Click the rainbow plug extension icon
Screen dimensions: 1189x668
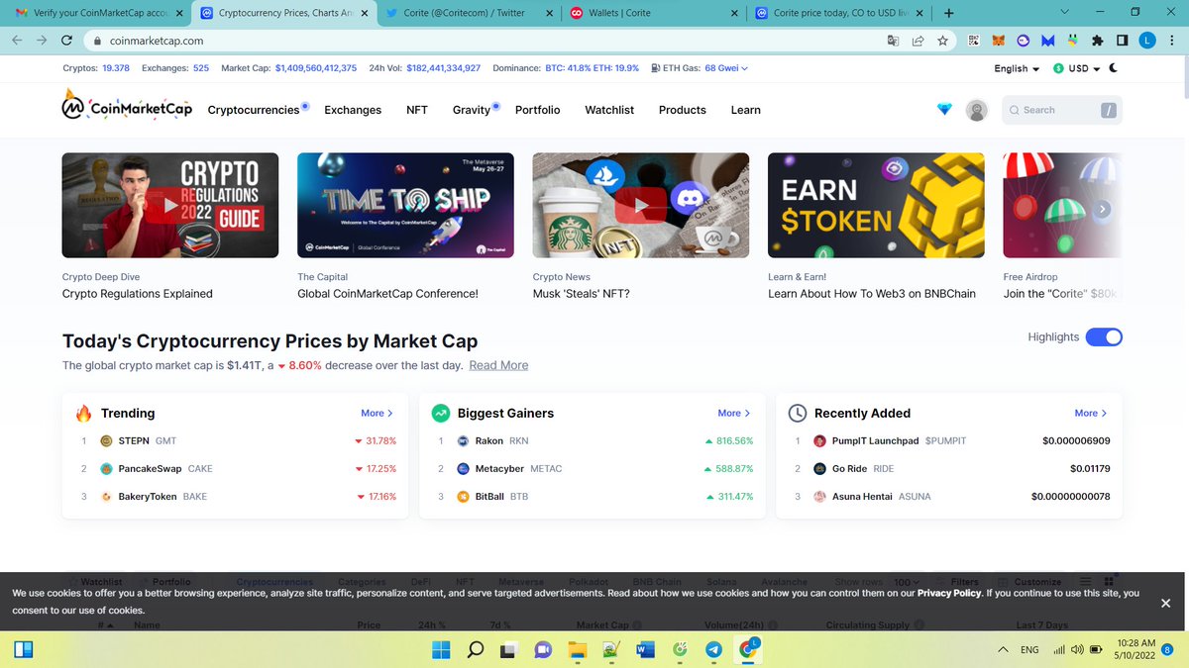click(1072, 41)
